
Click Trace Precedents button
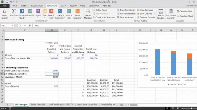tap(126, 10)
